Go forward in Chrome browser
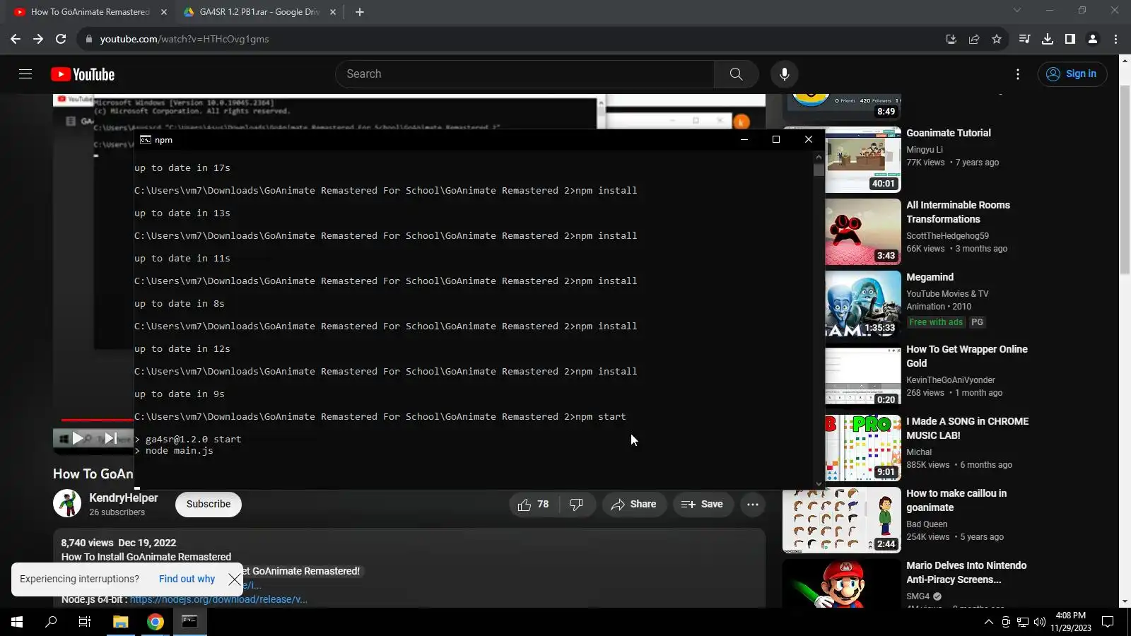Screen dimensions: 1131x636 38,39
